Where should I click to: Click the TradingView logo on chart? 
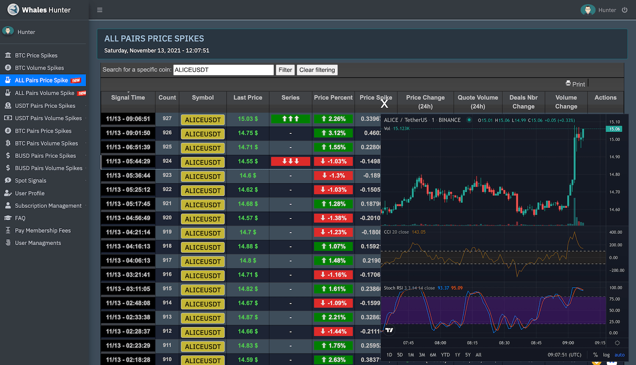(389, 330)
